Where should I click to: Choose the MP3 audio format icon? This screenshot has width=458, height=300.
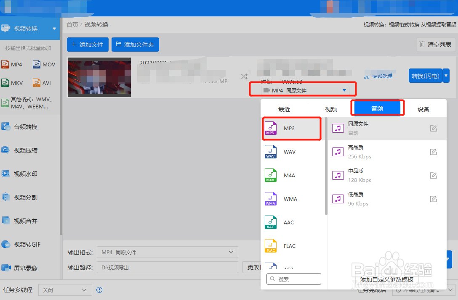271,128
